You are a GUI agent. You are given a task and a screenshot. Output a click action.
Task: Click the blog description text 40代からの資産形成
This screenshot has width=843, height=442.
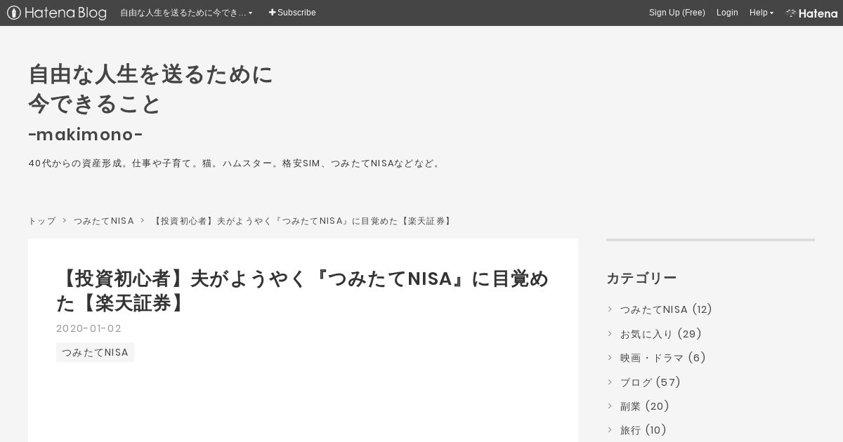[235, 163]
